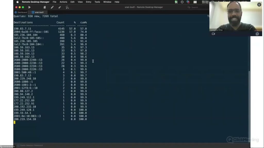Click destination 208.80.127.2

[23, 91]
